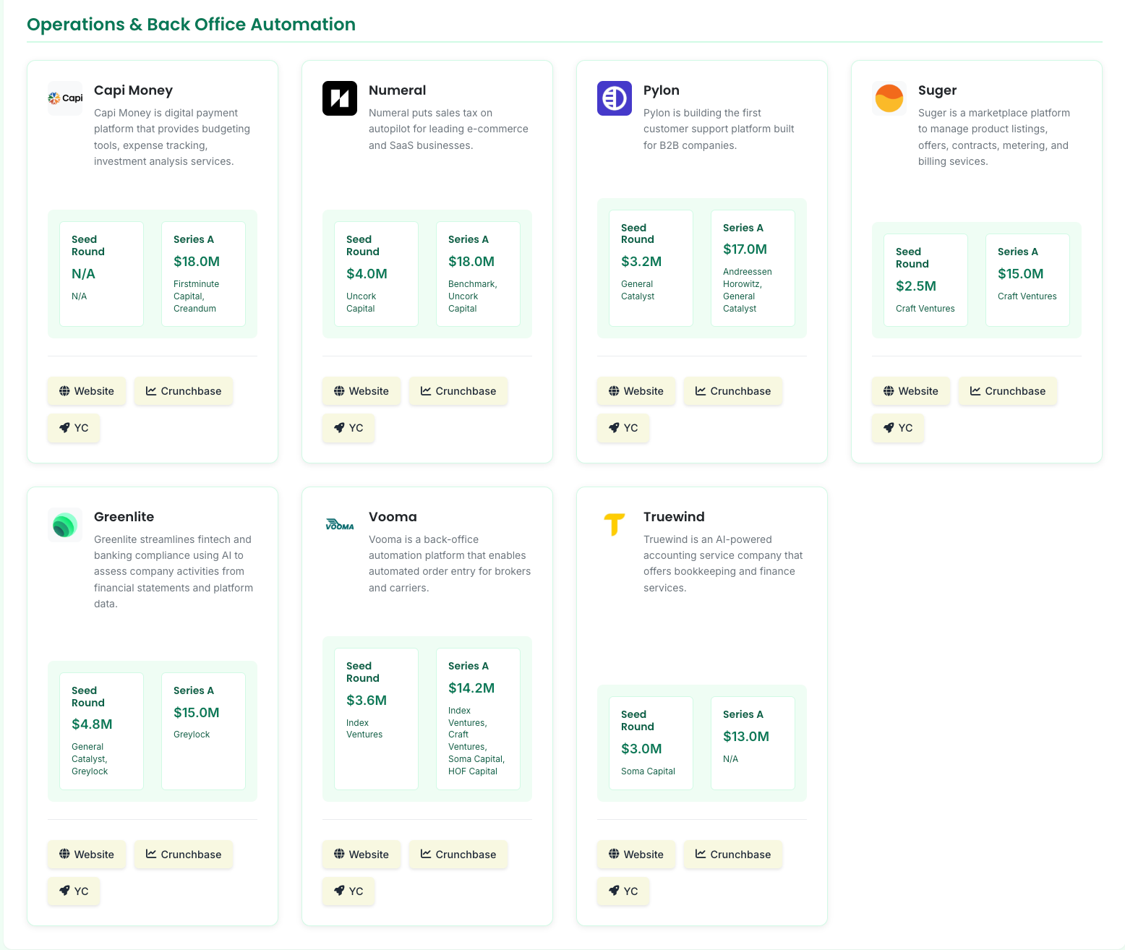This screenshot has width=1125, height=950.
Task: Click the Vooma company name
Action: point(393,517)
